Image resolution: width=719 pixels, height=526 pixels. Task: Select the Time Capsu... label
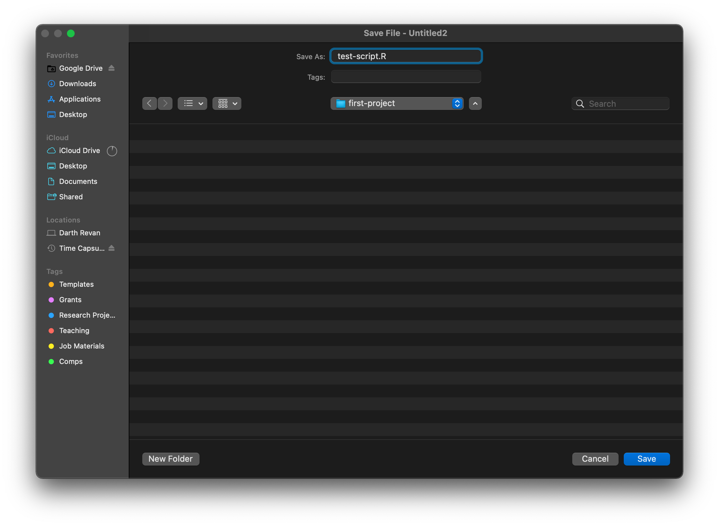(82, 248)
